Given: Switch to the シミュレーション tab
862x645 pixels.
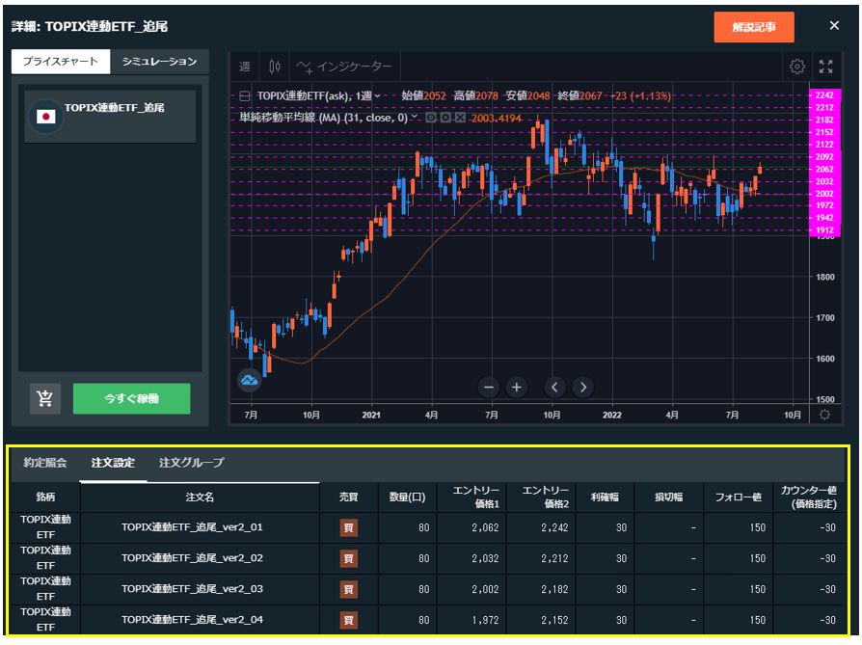Looking at the screenshot, I should tap(159, 62).
